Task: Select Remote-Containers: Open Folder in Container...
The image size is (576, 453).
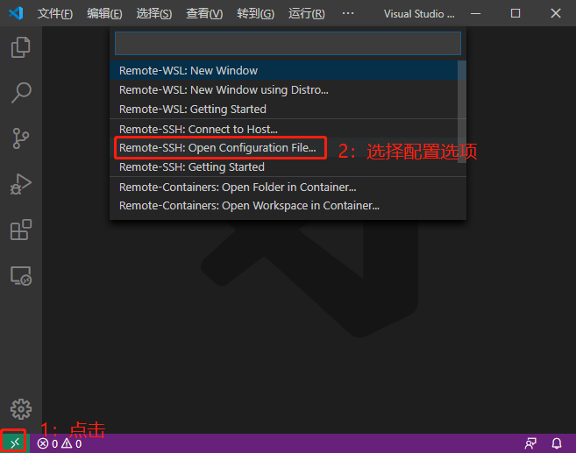Action: click(288, 188)
